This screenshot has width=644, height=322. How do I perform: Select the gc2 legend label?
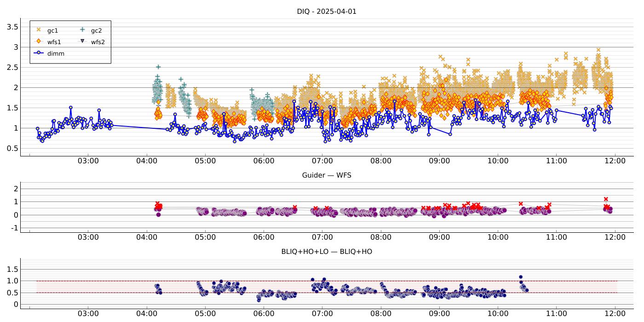[x=96, y=31]
